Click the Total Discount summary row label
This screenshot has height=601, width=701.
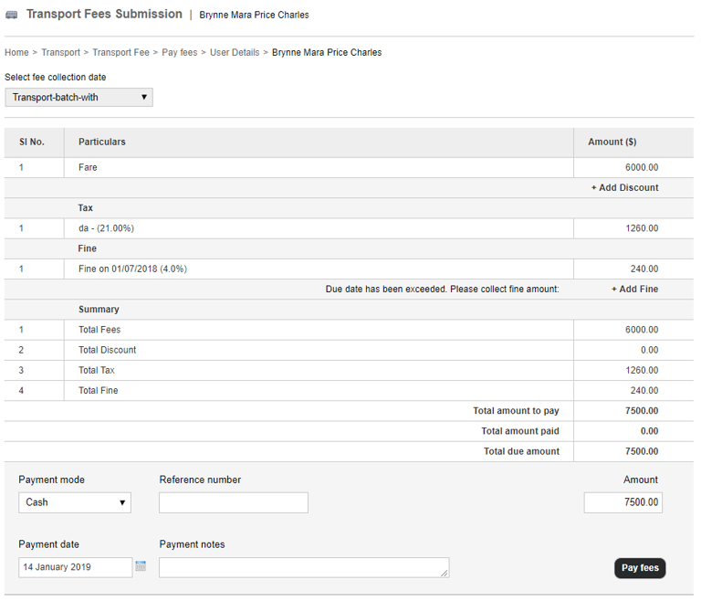[108, 350]
